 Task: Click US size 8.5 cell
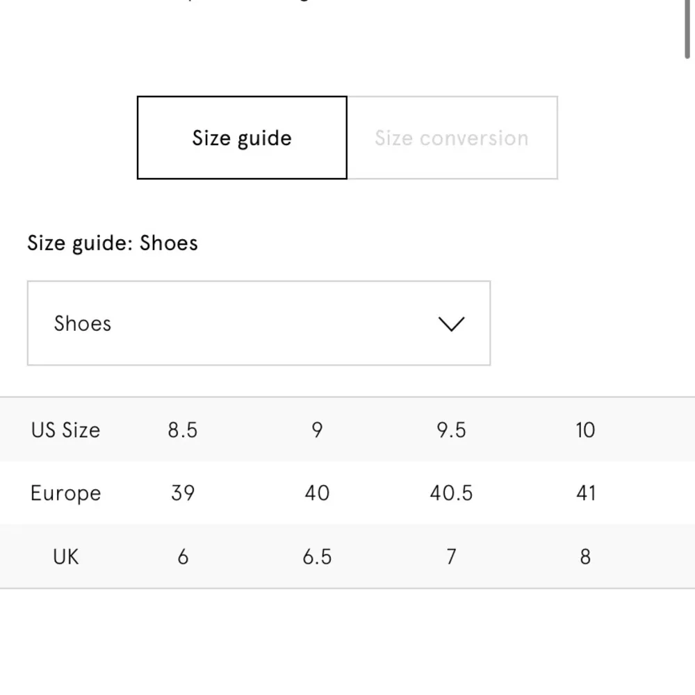(x=183, y=430)
